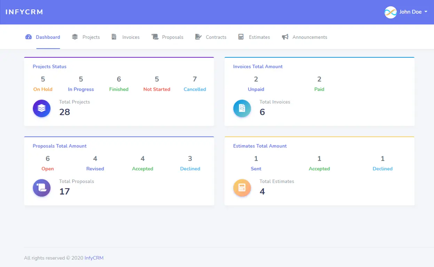Open the Announcements tab label

click(310, 37)
